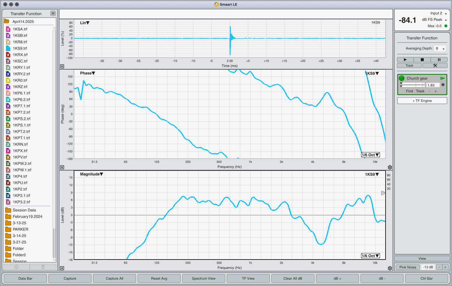Click the yellow trace icon beside 1KR0.trf
This screenshot has height=286, width=452.
coord(8,80)
